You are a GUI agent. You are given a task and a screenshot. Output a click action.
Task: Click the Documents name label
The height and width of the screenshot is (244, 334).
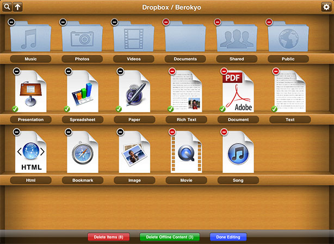point(185,59)
